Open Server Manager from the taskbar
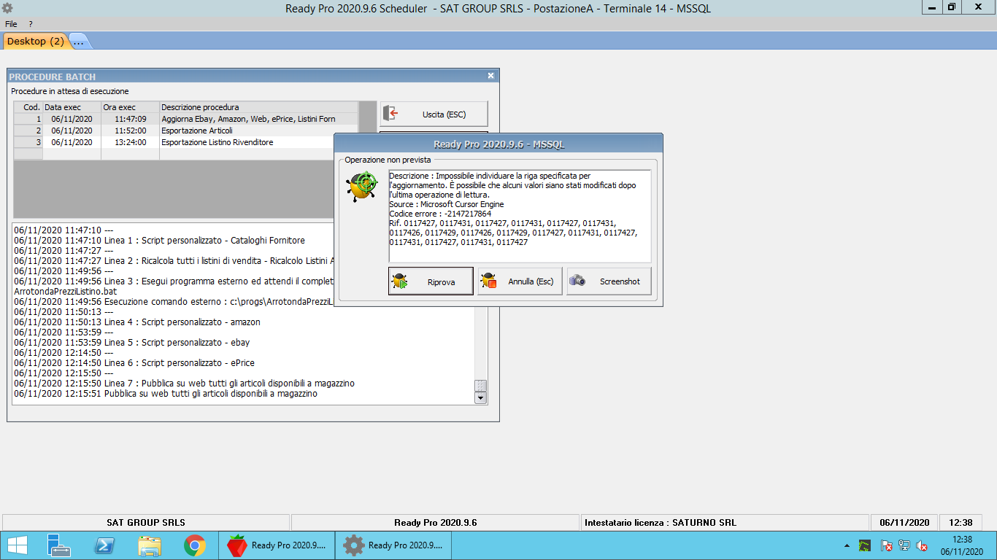 [59, 545]
